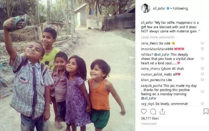
Task: Open ali_zafar's profile picture
Action: [x=145, y=8]
